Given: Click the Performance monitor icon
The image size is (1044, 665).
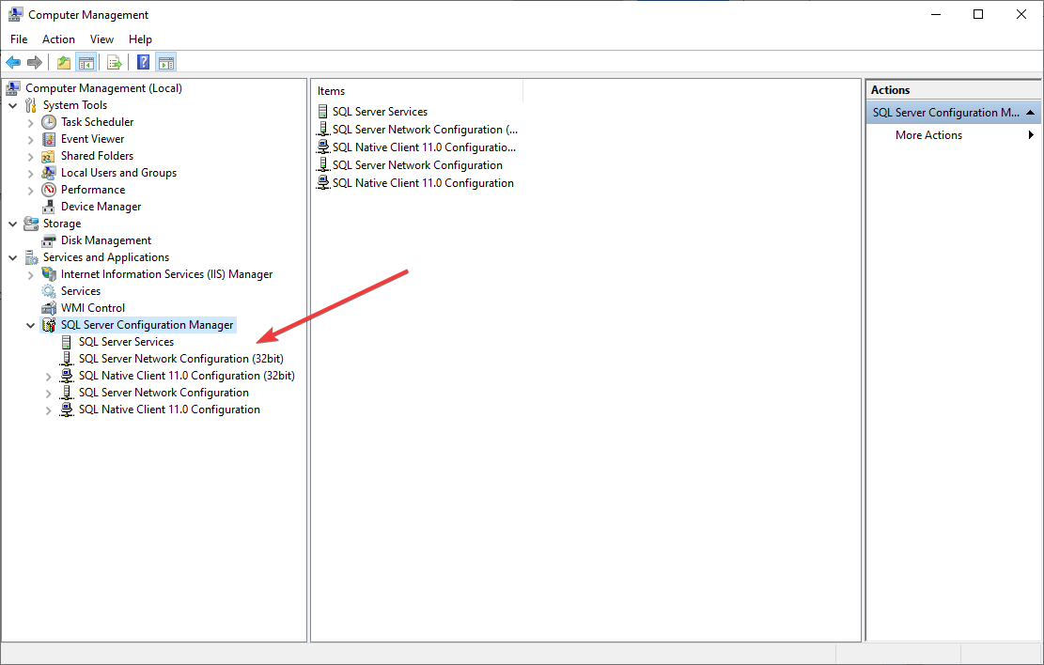Looking at the screenshot, I should tap(49, 190).
